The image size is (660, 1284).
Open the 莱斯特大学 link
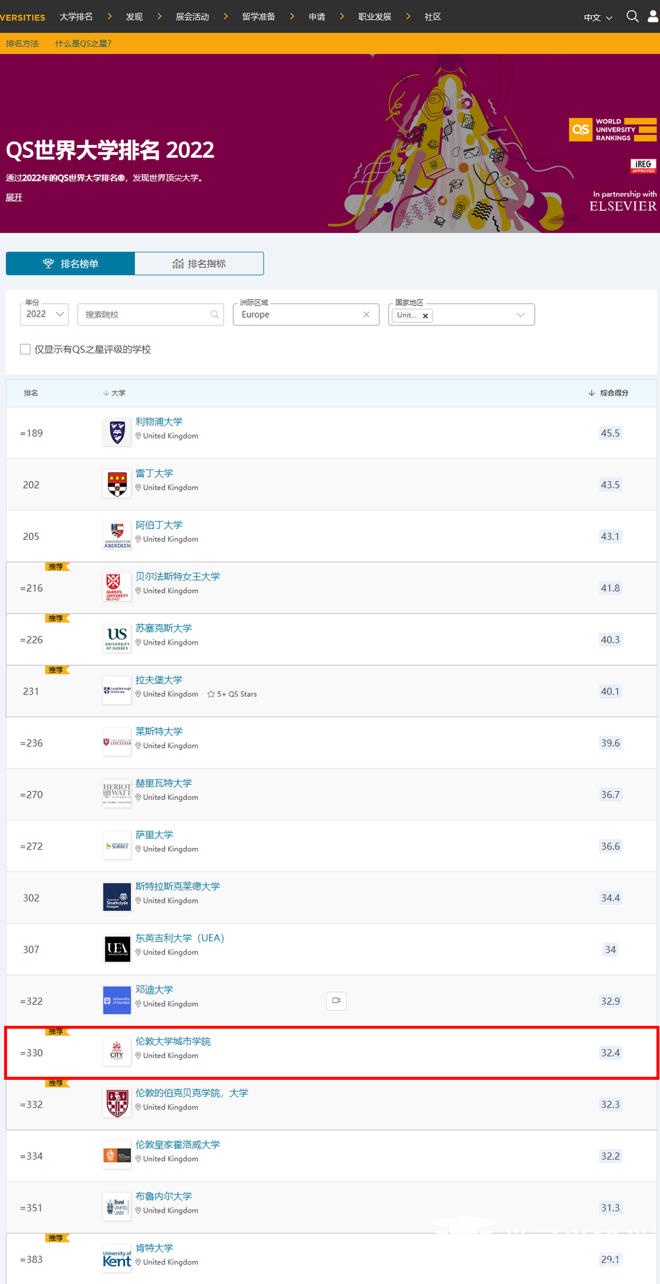pos(159,731)
